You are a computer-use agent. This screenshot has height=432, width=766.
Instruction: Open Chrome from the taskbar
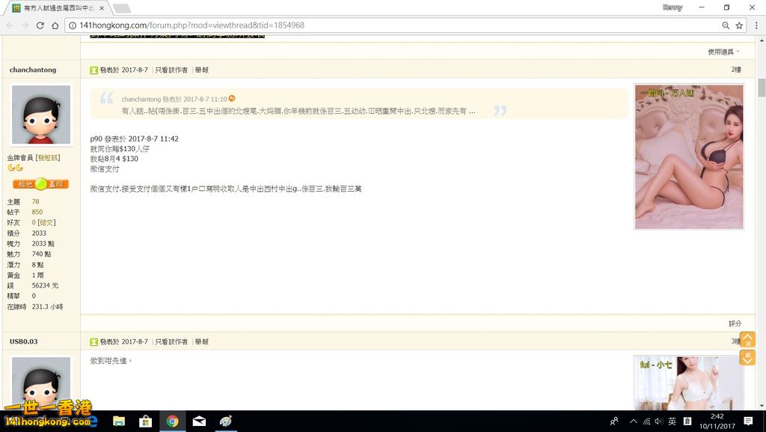(x=172, y=421)
